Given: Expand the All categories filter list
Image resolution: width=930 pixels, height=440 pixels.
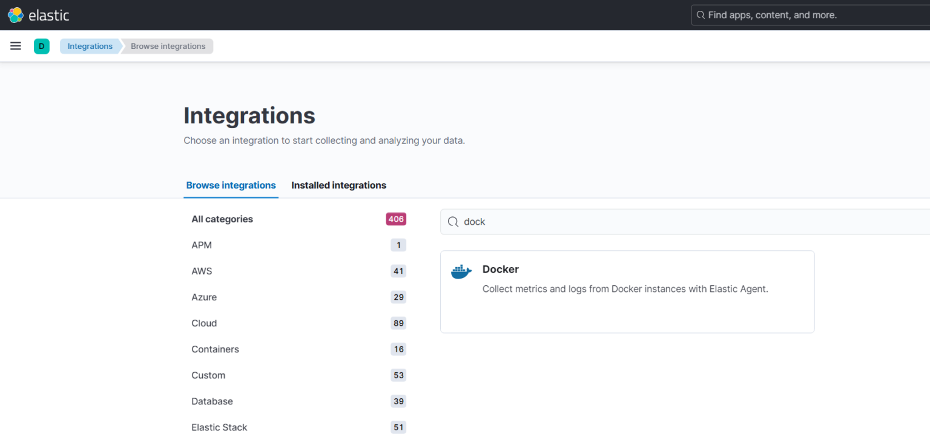Looking at the screenshot, I should tap(222, 219).
